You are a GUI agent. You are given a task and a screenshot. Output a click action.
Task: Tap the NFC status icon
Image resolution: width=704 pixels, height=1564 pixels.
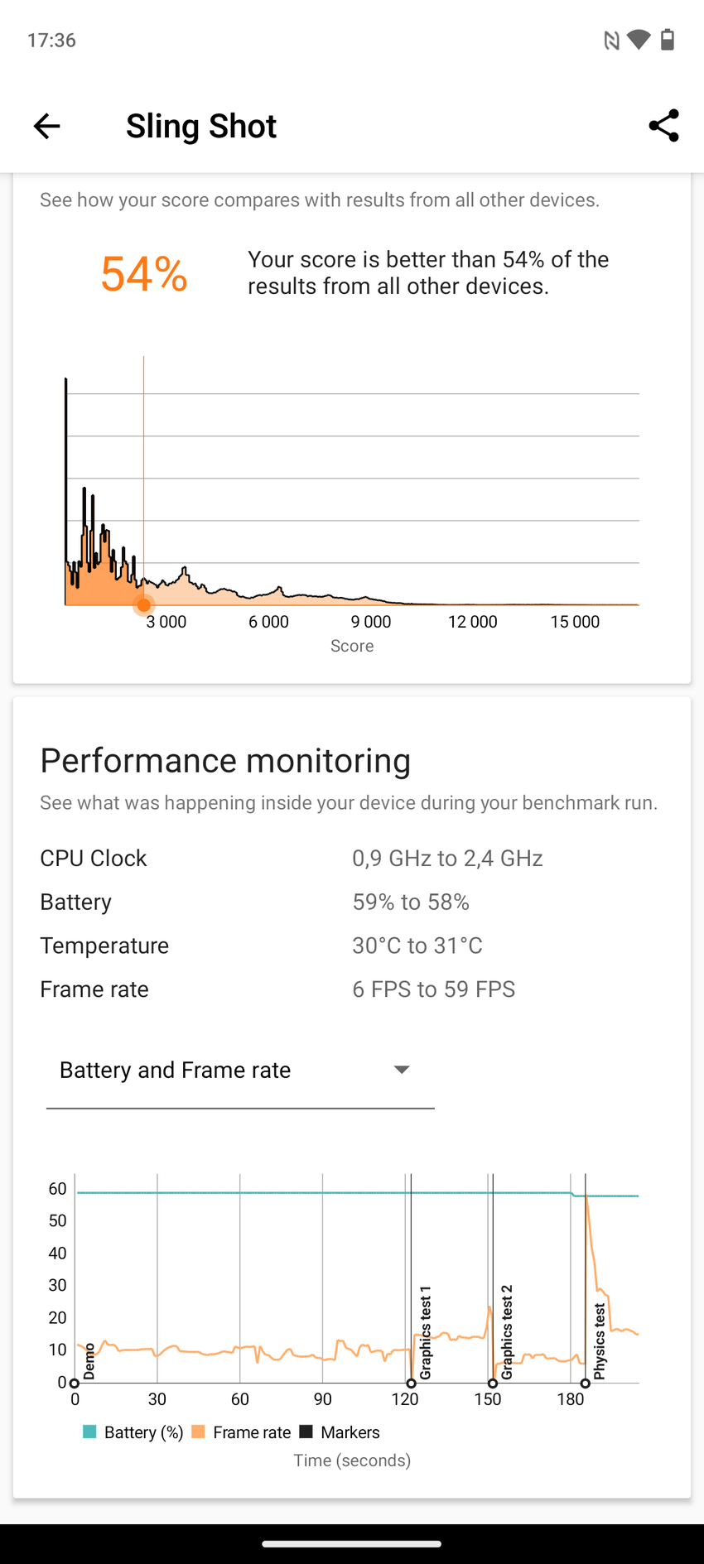[x=611, y=40]
